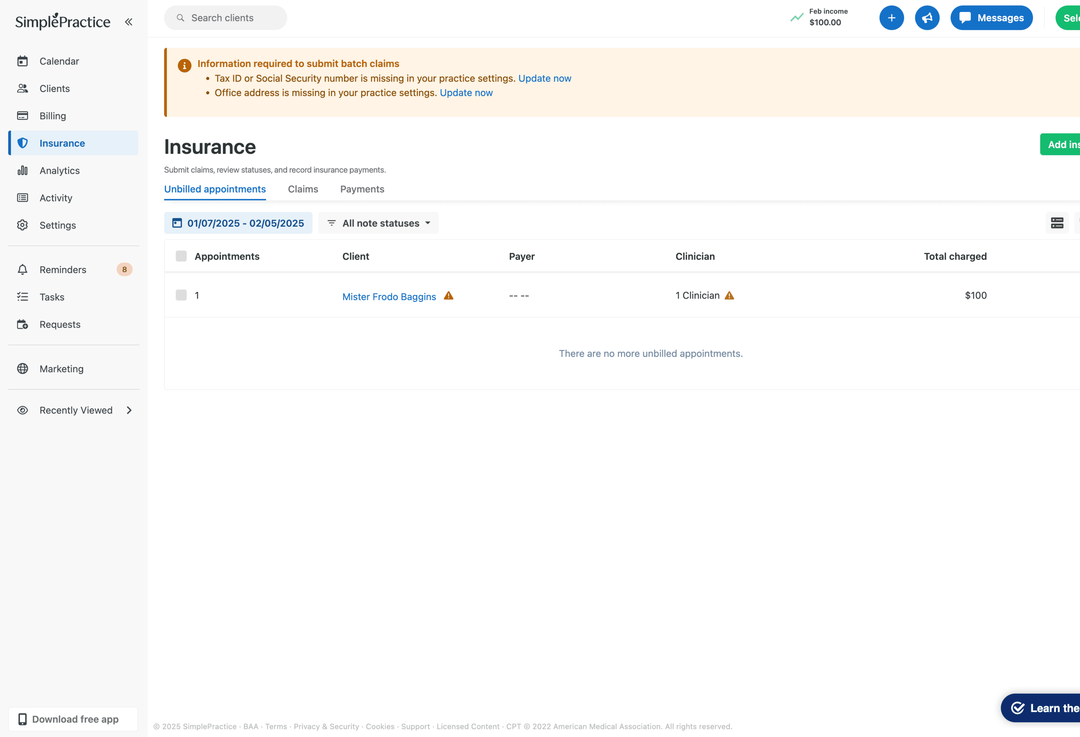This screenshot has width=1080, height=737.
Task: Open the megaphone announcements icon
Action: coord(927,18)
